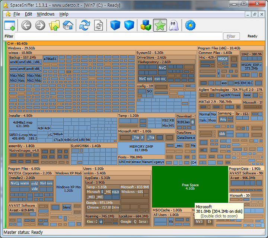The width and height of the screenshot is (268, 238).
Task: Select the 4c848a2.msp 631.3Mb file block
Action: [23, 124]
